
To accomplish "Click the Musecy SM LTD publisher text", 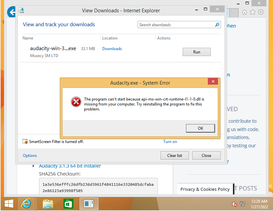I will 44,56.
